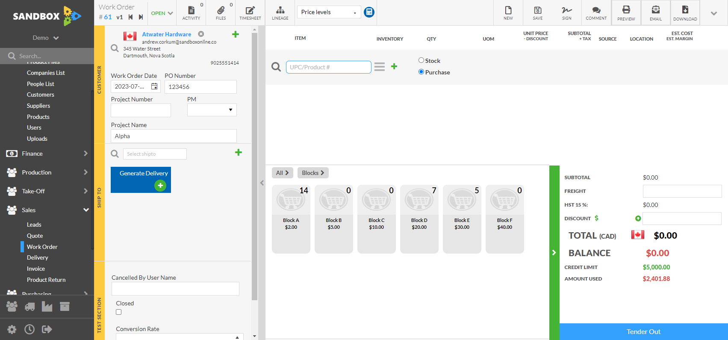Screen dimensions: 728x340
Task: Click the left panel vertical scrollbar
Action: pyautogui.click(x=254, y=167)
